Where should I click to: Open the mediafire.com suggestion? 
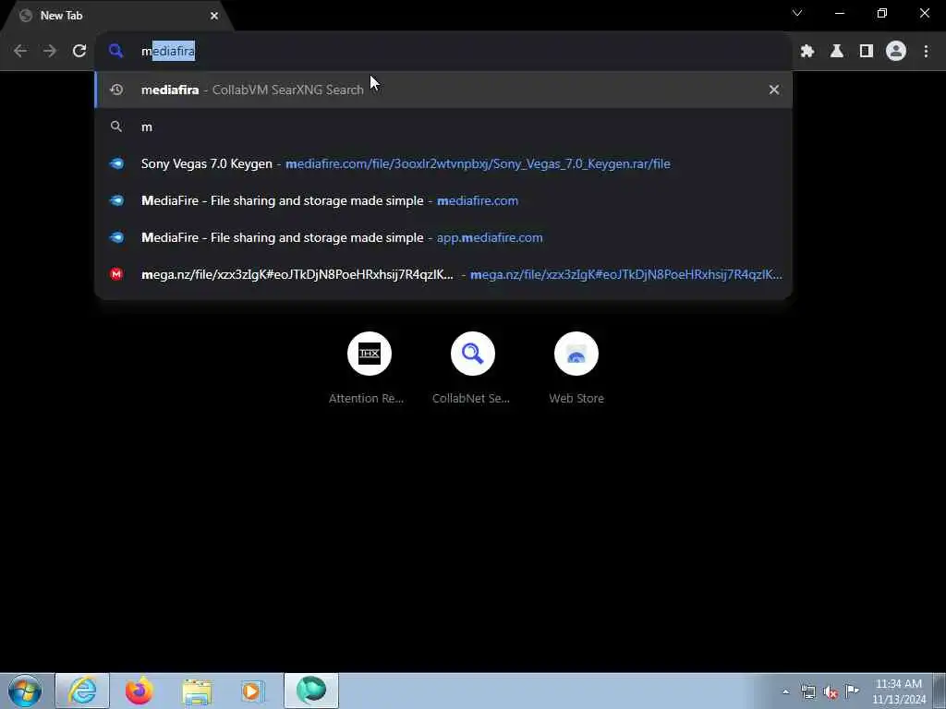(443, 200)
